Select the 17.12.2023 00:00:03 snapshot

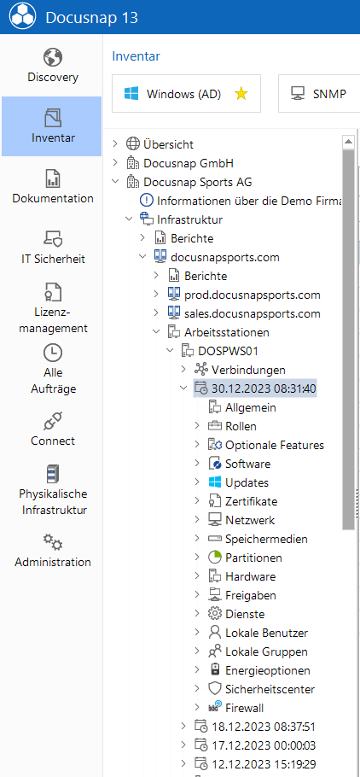pyautogui.click(x=264, y=745)
